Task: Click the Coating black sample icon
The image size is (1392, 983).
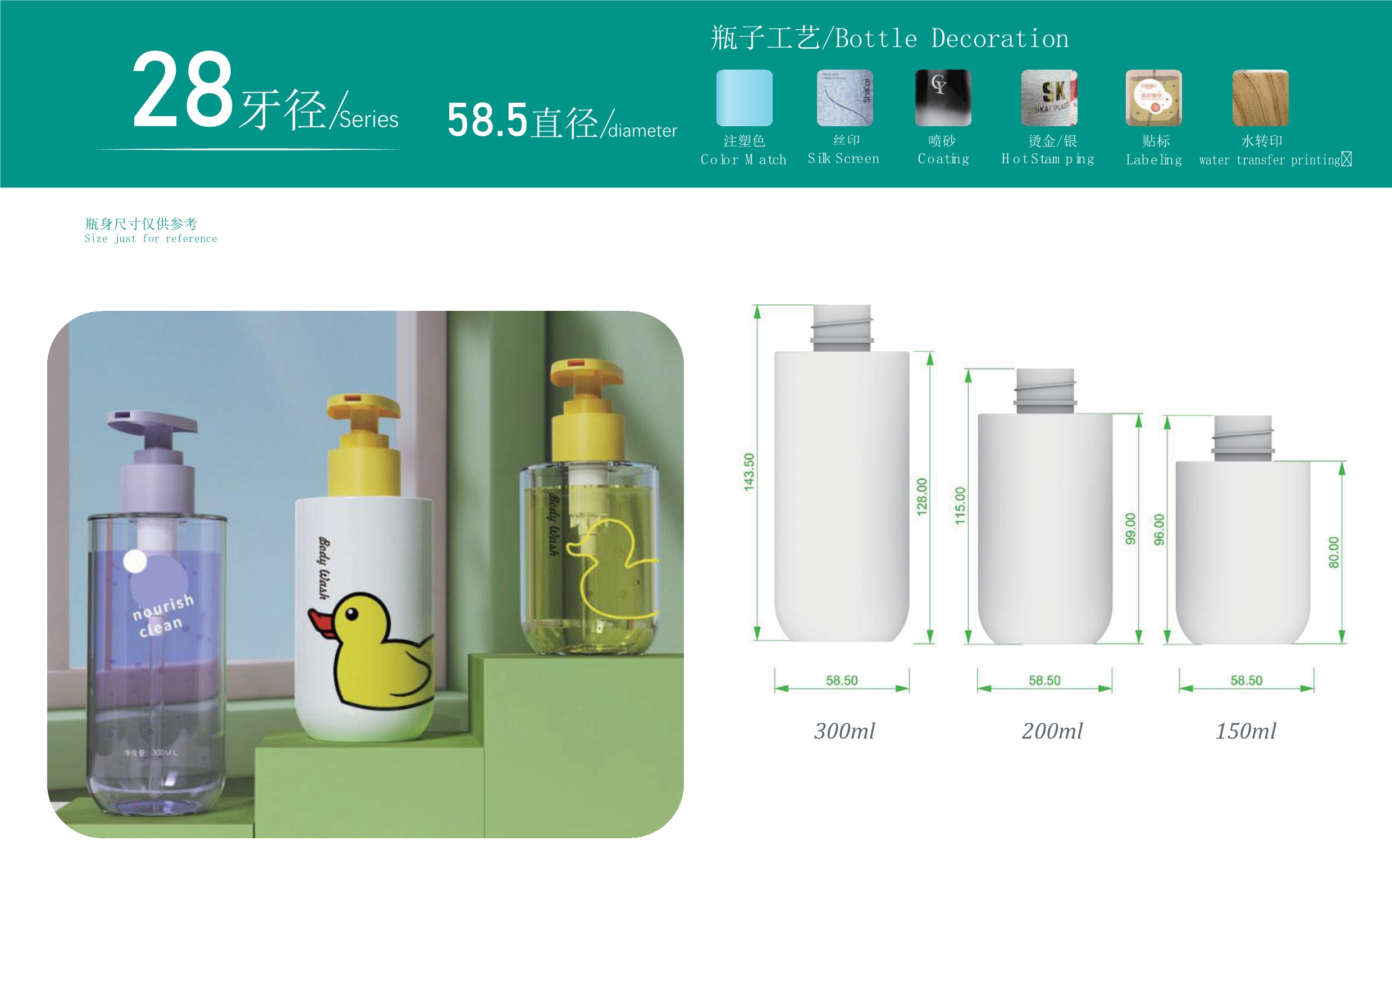Action: pos(943,98)
